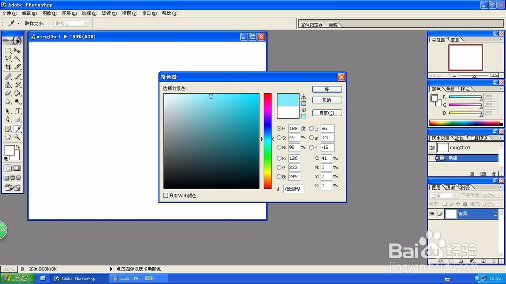Viewport: 506px width, 284px height.
Task: Select the Rectangle shape tool
Action: click(17, 119)
